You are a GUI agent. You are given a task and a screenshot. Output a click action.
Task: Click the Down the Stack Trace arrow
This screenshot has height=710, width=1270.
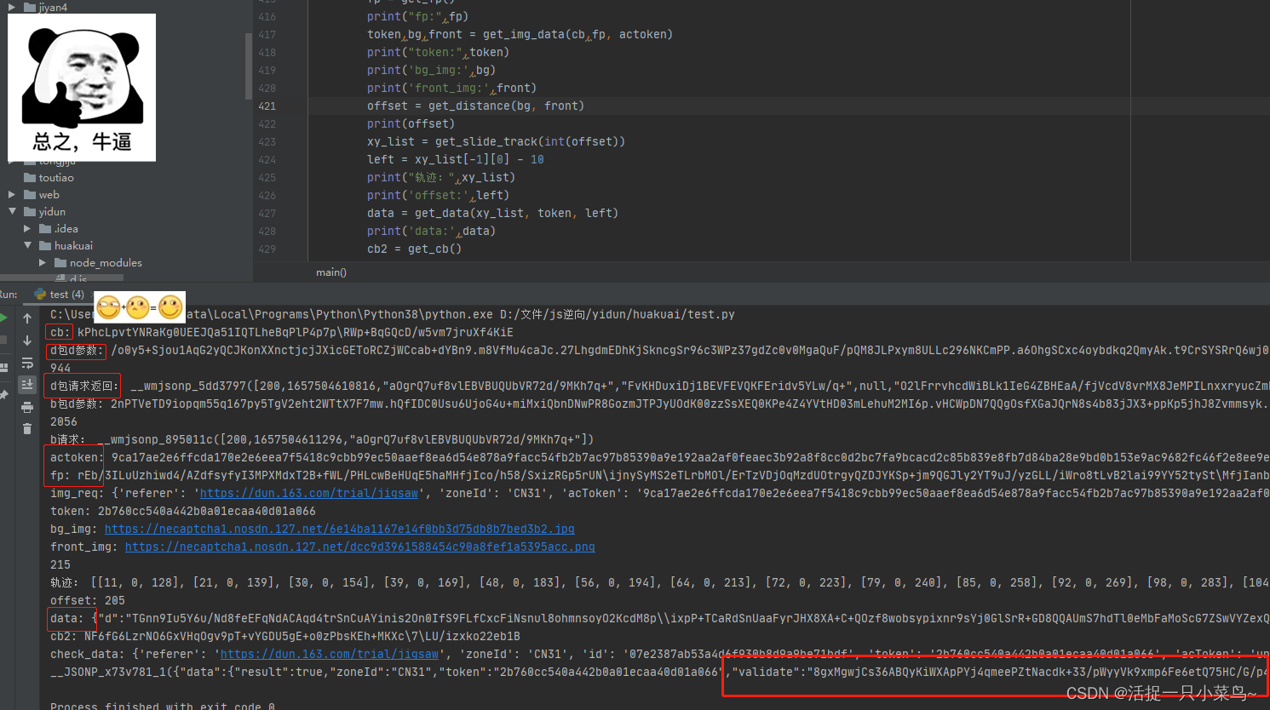27,340
